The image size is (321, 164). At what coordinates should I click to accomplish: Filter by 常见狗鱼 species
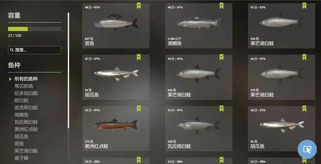[x=24, y=86]
